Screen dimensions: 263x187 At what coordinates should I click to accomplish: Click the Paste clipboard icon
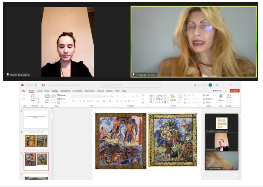coord(33,96)
